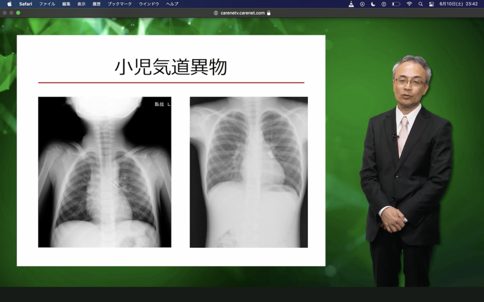Click the battery status icon
This screenshot has width=484, height=302.
pos(396,4)
